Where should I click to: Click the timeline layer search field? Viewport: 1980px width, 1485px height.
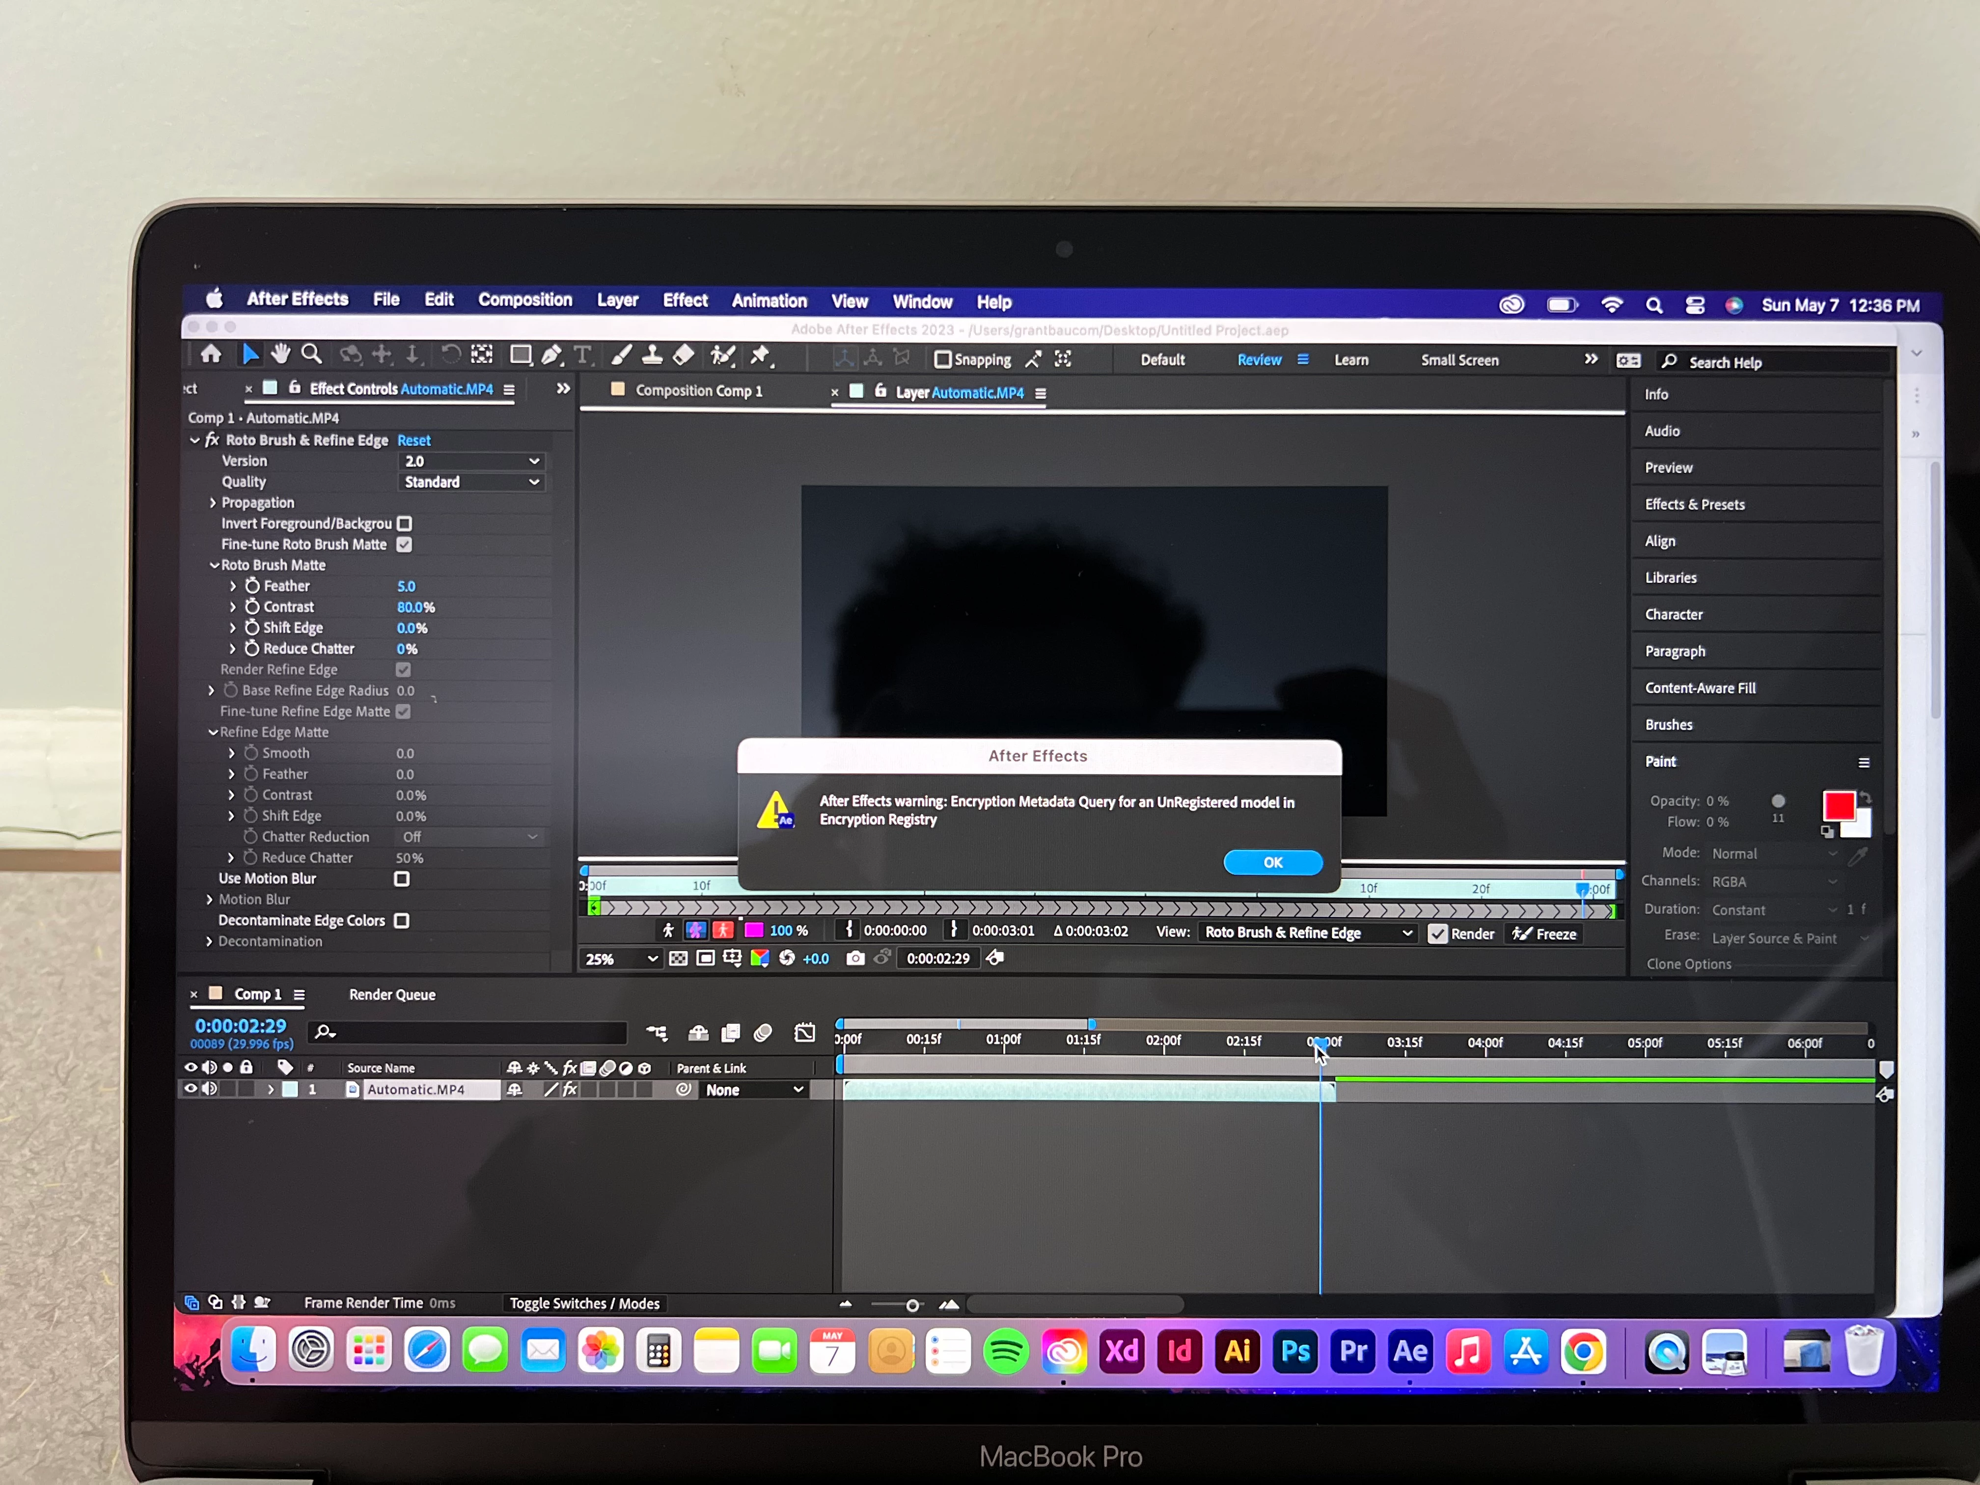point(474,1033)
